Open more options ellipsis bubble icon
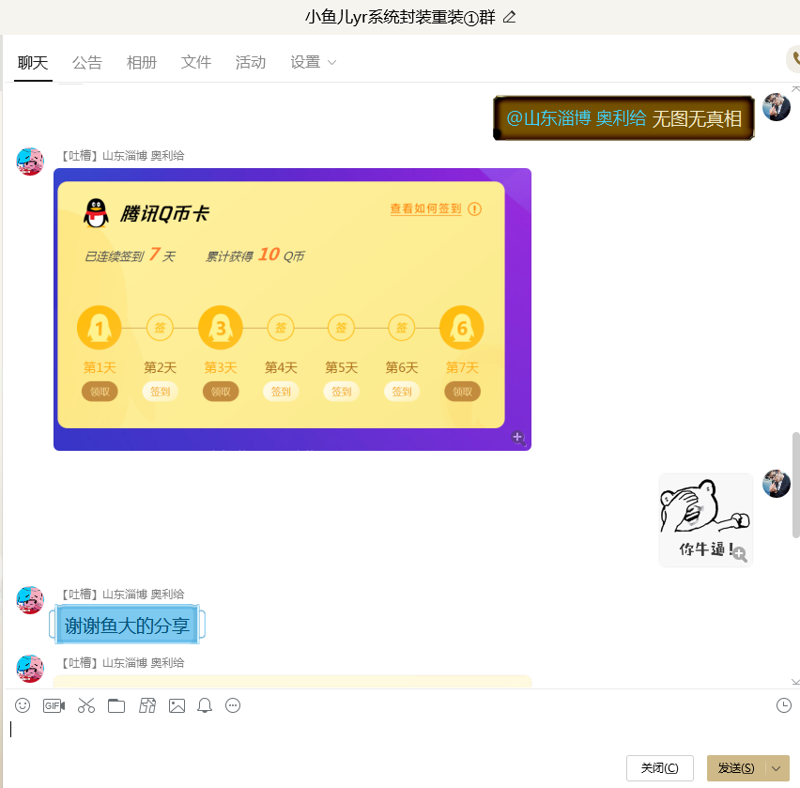 [x=233, y=705]
